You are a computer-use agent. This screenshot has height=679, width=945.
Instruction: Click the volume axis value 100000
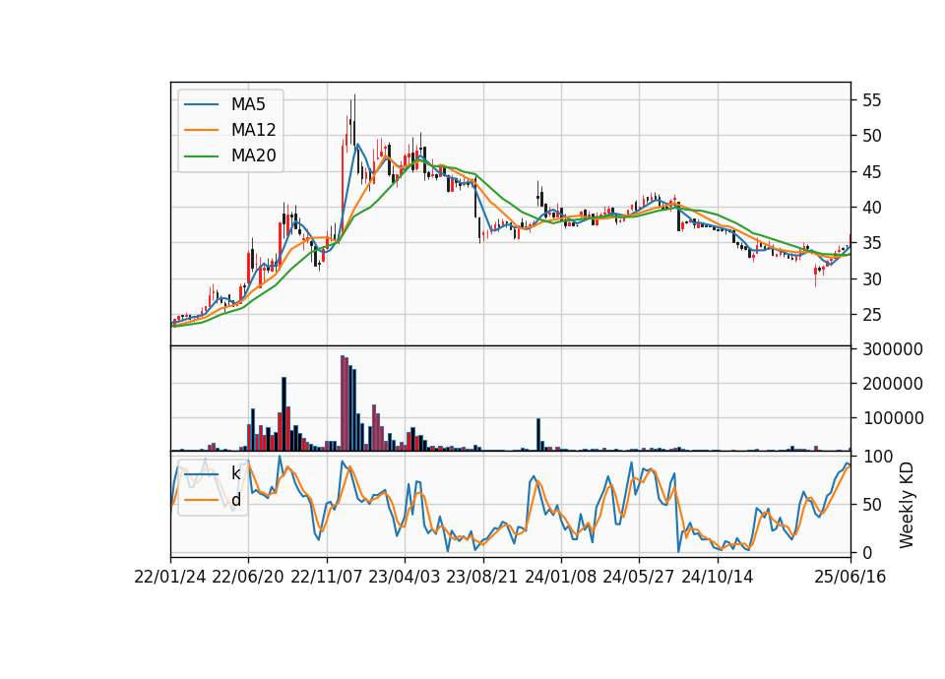click(x=893, y=417)
